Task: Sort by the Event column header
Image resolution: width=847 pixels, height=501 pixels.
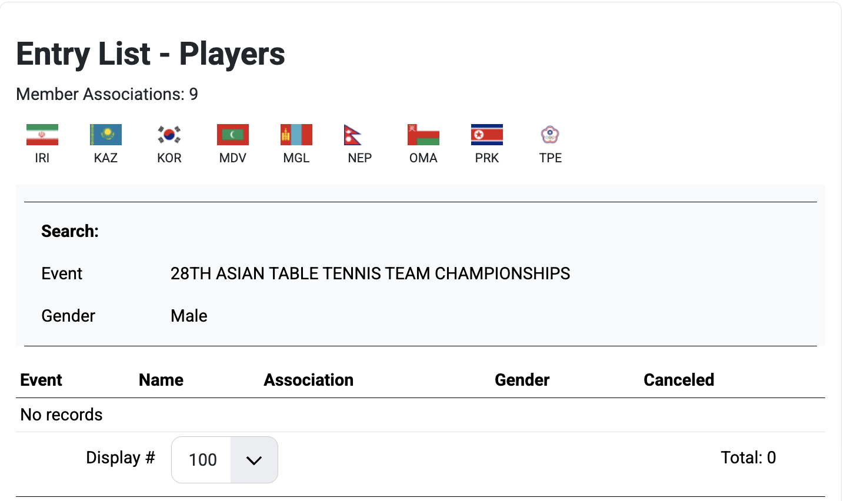Action: pos(41,380)
